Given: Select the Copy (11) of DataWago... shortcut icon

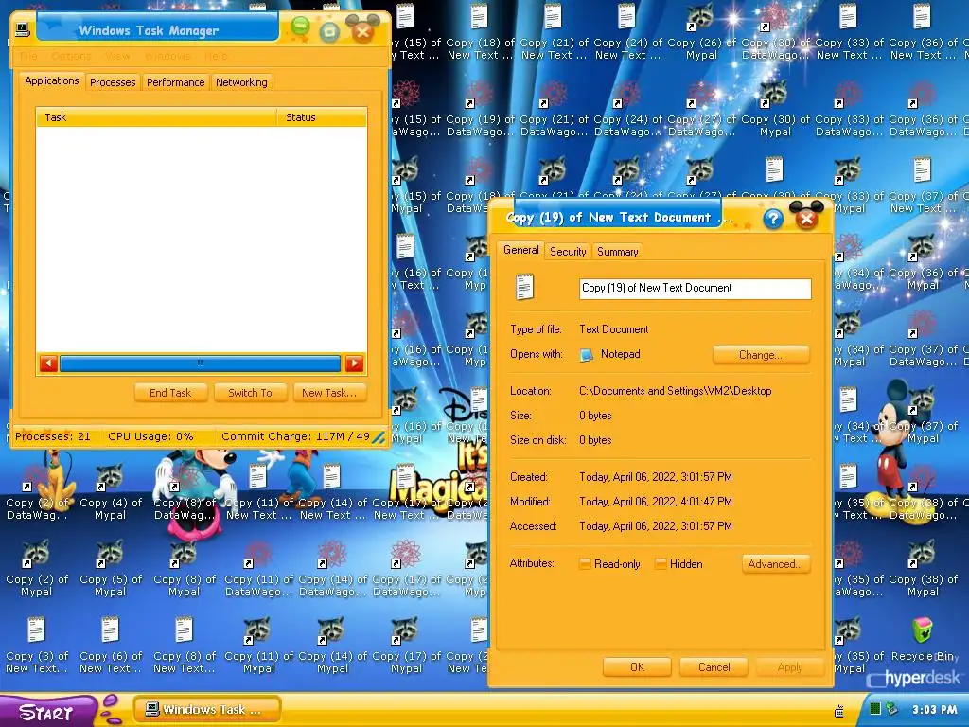Looking at the screenshot, I should (257, 554).
